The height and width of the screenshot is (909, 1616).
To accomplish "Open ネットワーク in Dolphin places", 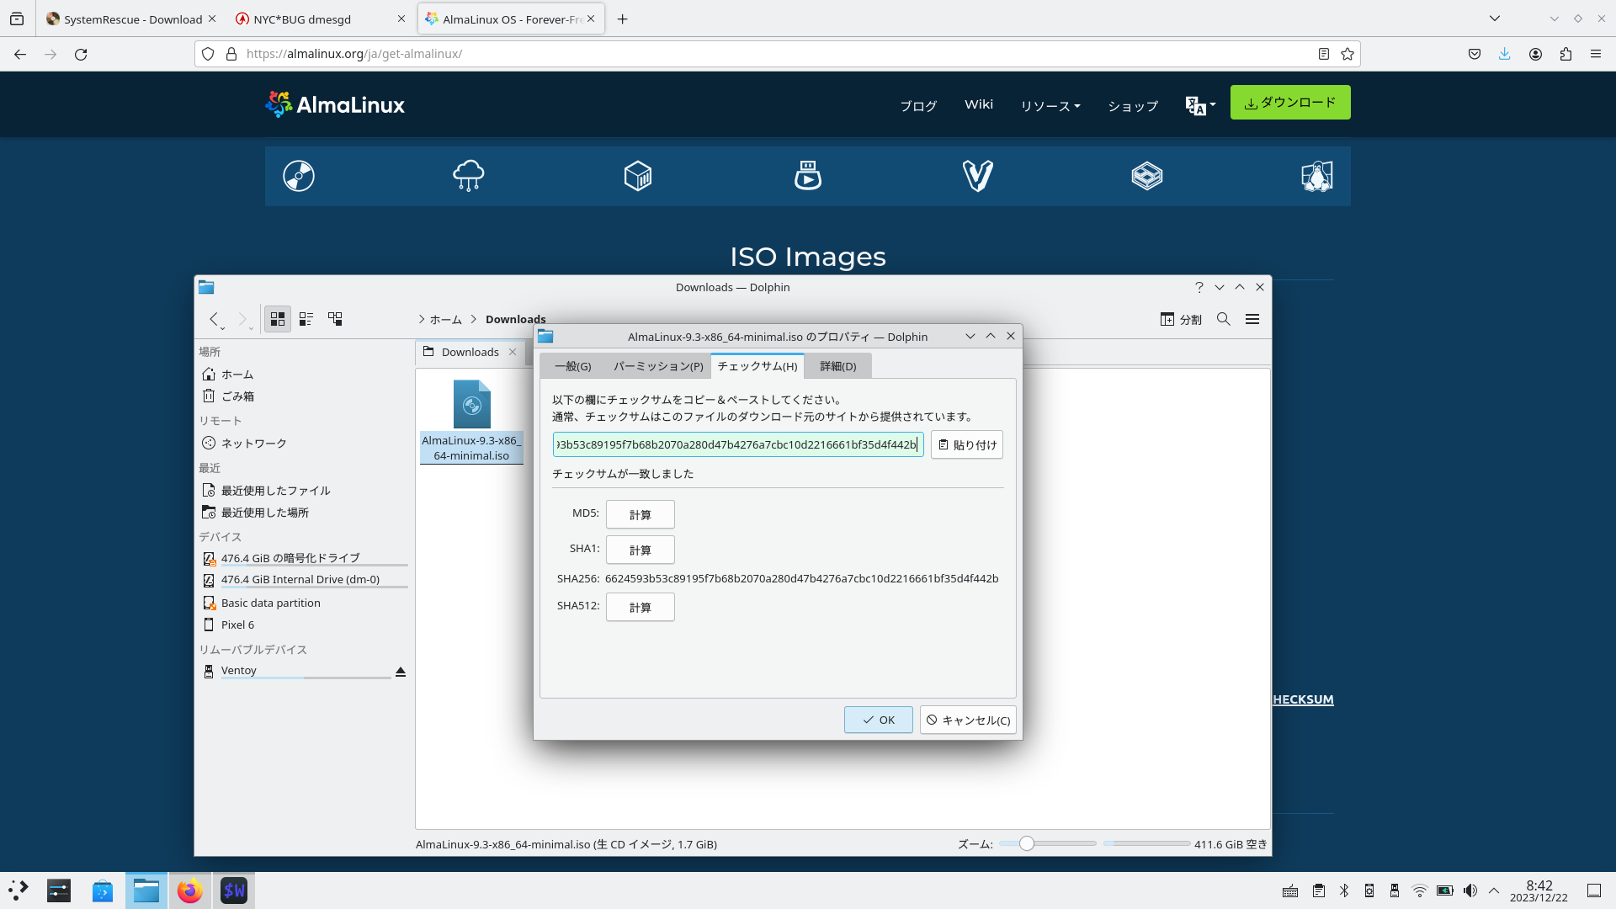I will pyautogui.click(x=304, y=444).
